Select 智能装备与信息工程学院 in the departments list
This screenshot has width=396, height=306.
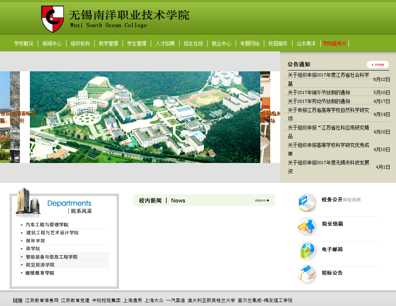[x=51, y=257]
